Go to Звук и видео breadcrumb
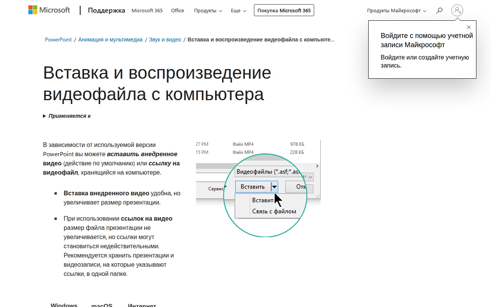The image size is (491, 307). tap(165, 40)
